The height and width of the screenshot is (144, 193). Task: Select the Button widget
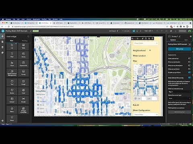(x=12, y=91)
